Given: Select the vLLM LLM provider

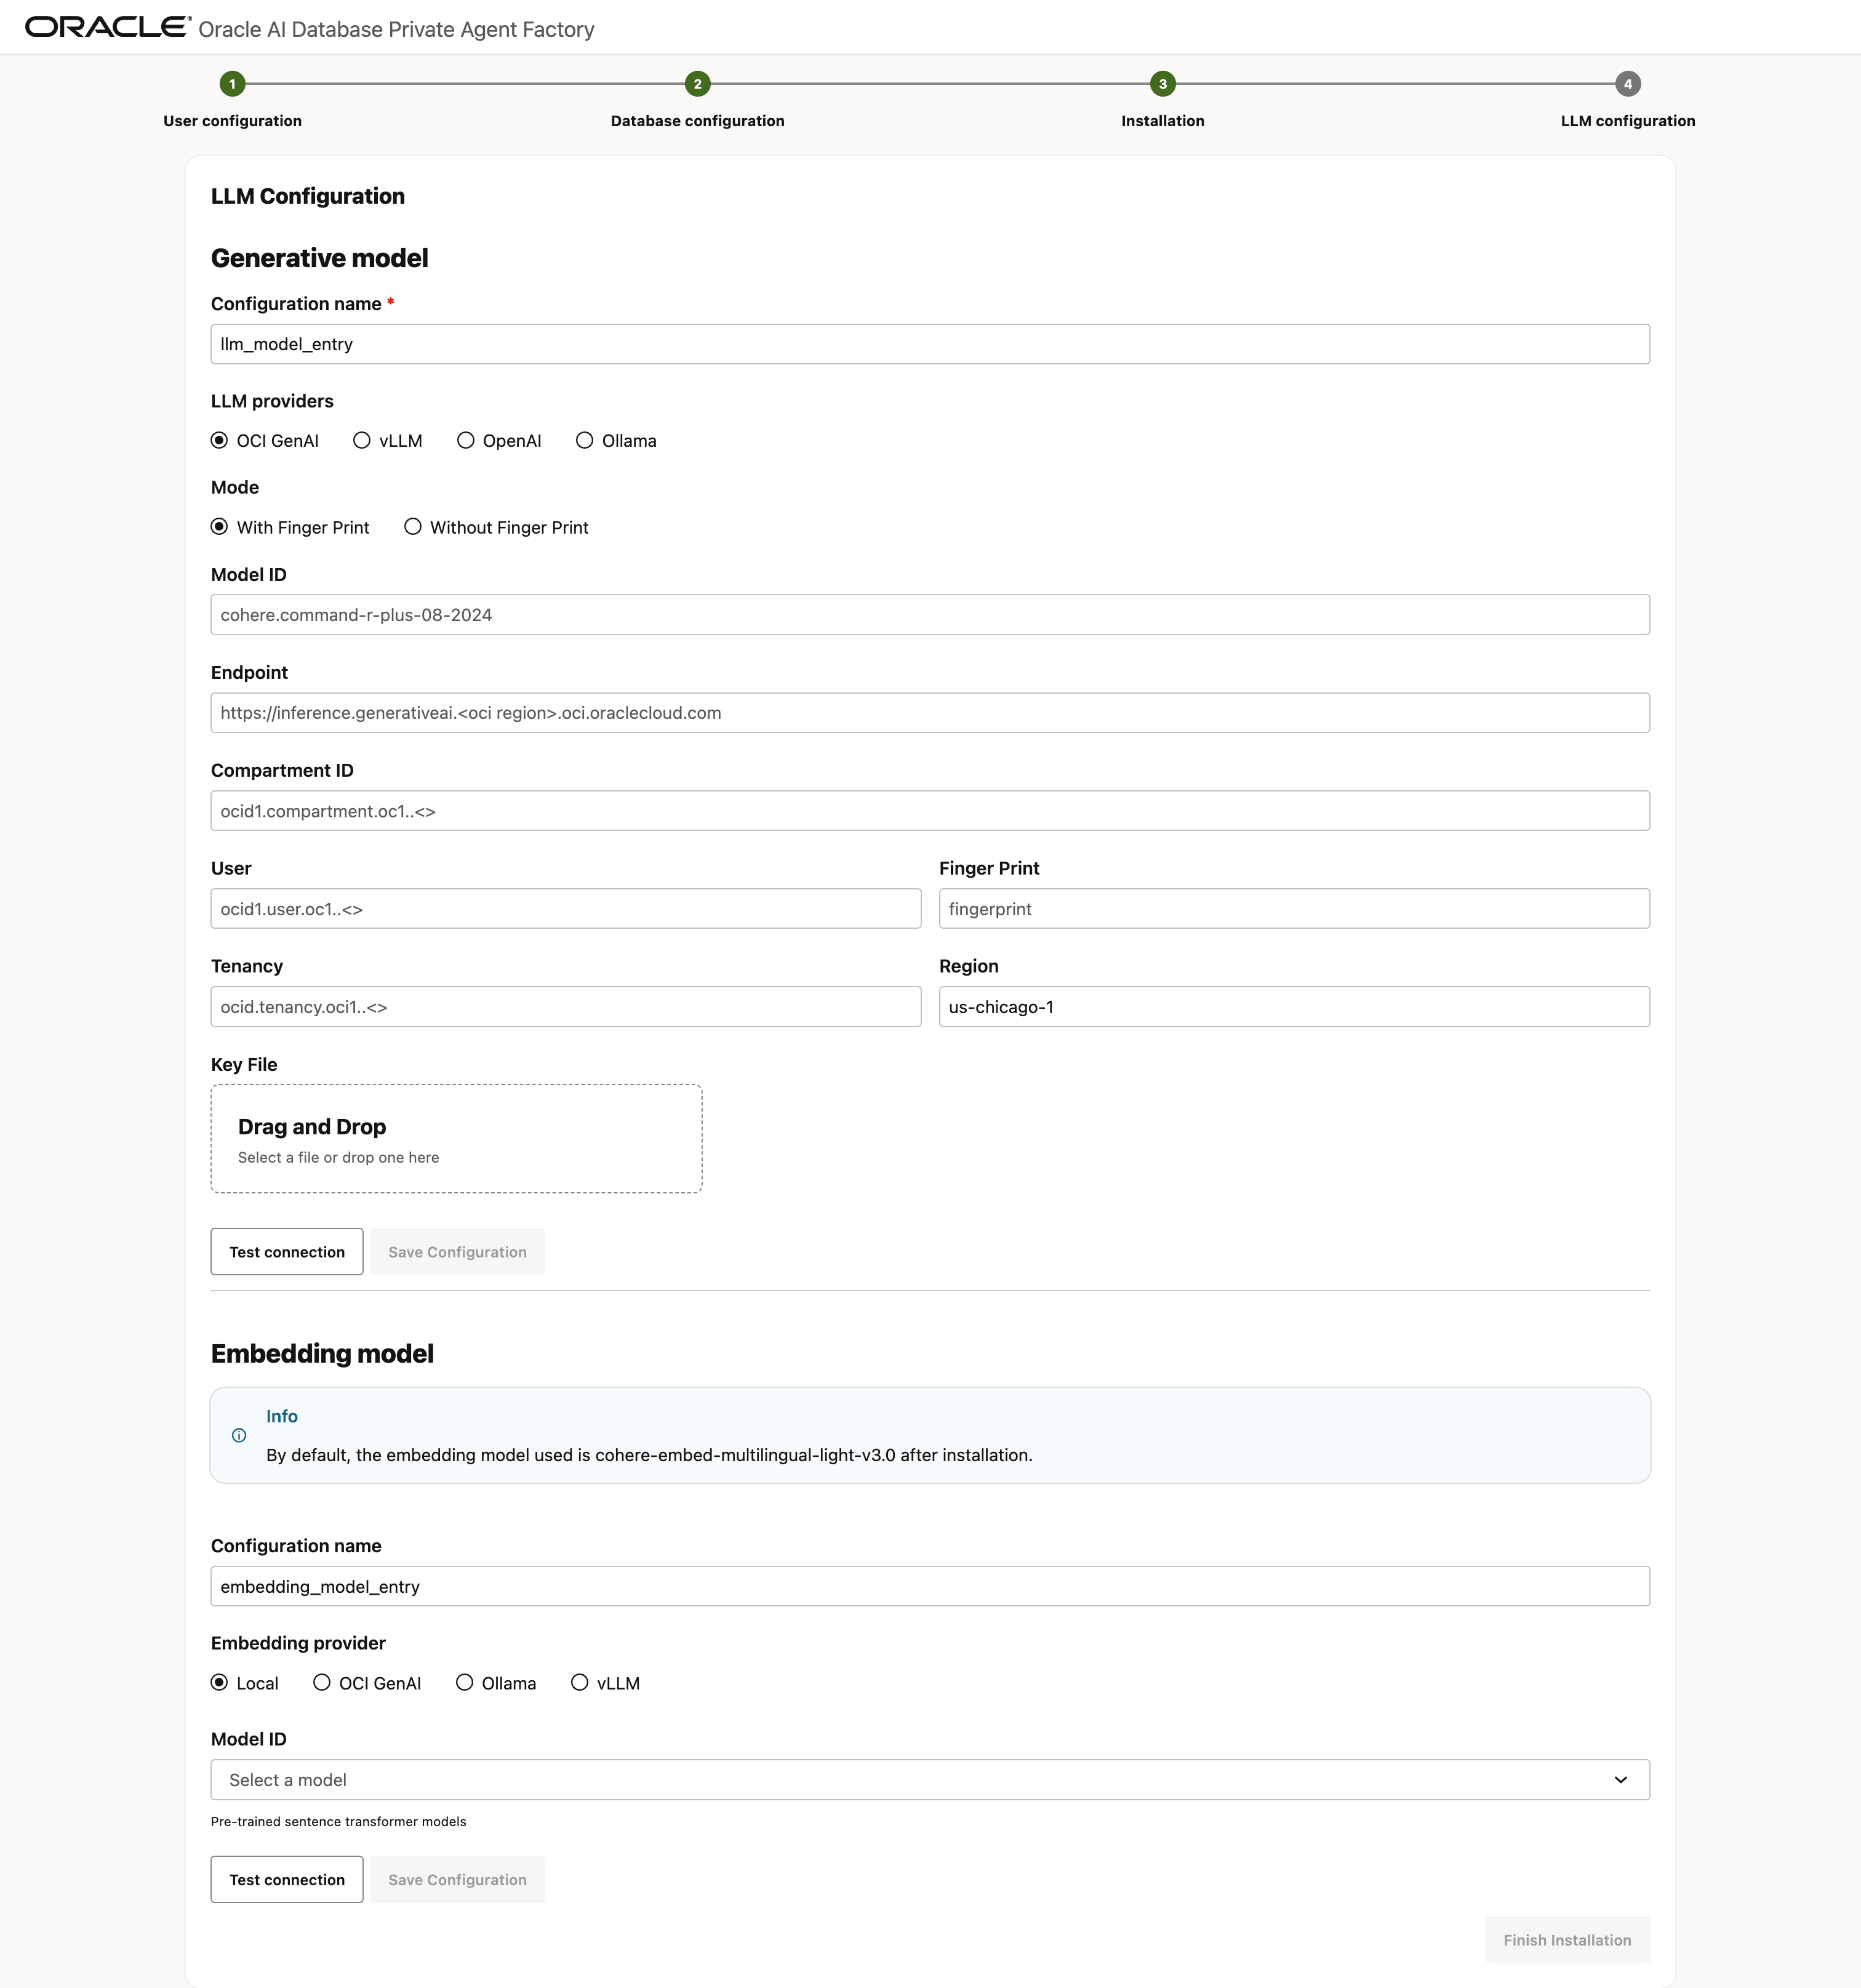Looking at the screenshot, I should click(x=362, y=441).
